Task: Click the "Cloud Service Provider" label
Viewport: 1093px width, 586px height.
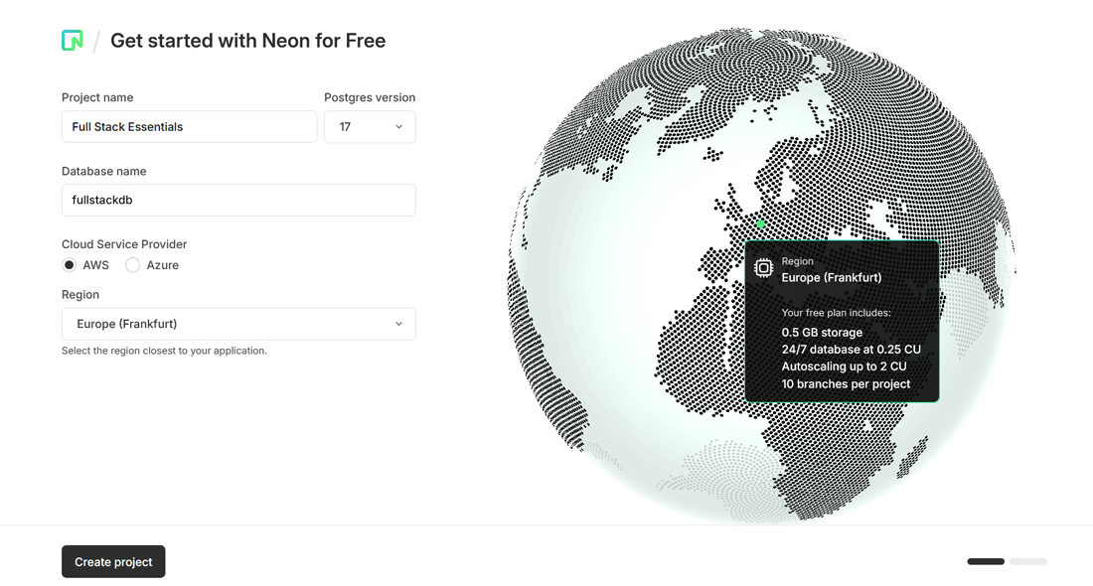Action: (x=124, y=244)
